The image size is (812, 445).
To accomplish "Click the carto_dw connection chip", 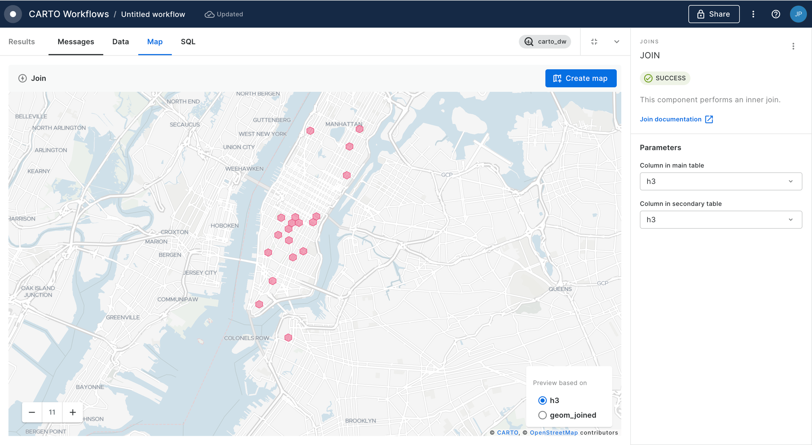I will tap(545, 42).
